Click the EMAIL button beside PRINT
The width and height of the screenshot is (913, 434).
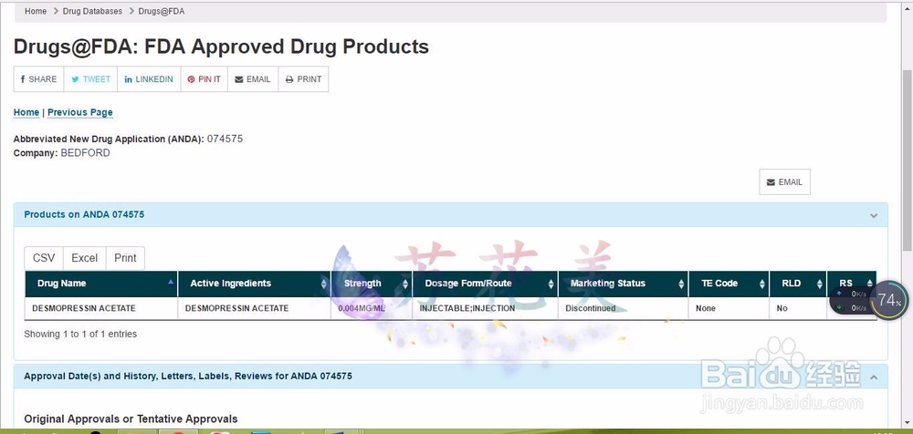click(253, 79)
